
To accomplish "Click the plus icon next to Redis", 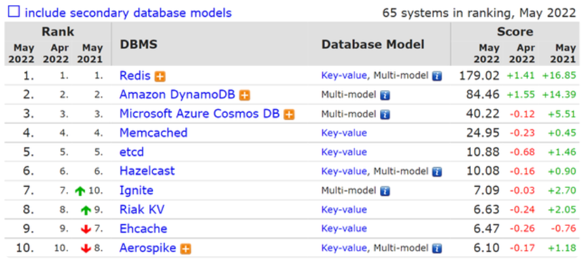I will pos(160,76).
